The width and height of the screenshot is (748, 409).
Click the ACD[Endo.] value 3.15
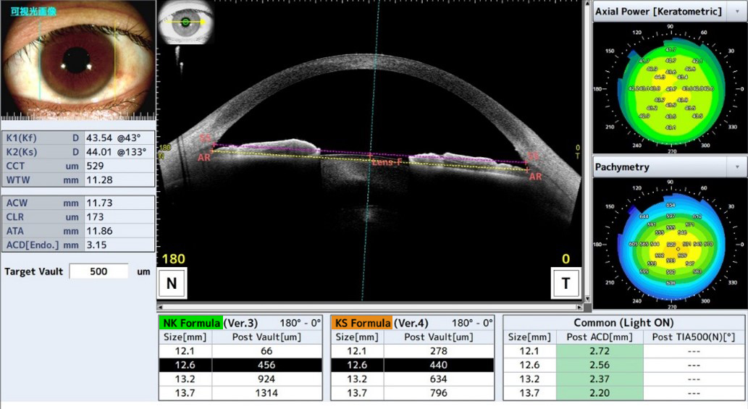click(96, 245)
